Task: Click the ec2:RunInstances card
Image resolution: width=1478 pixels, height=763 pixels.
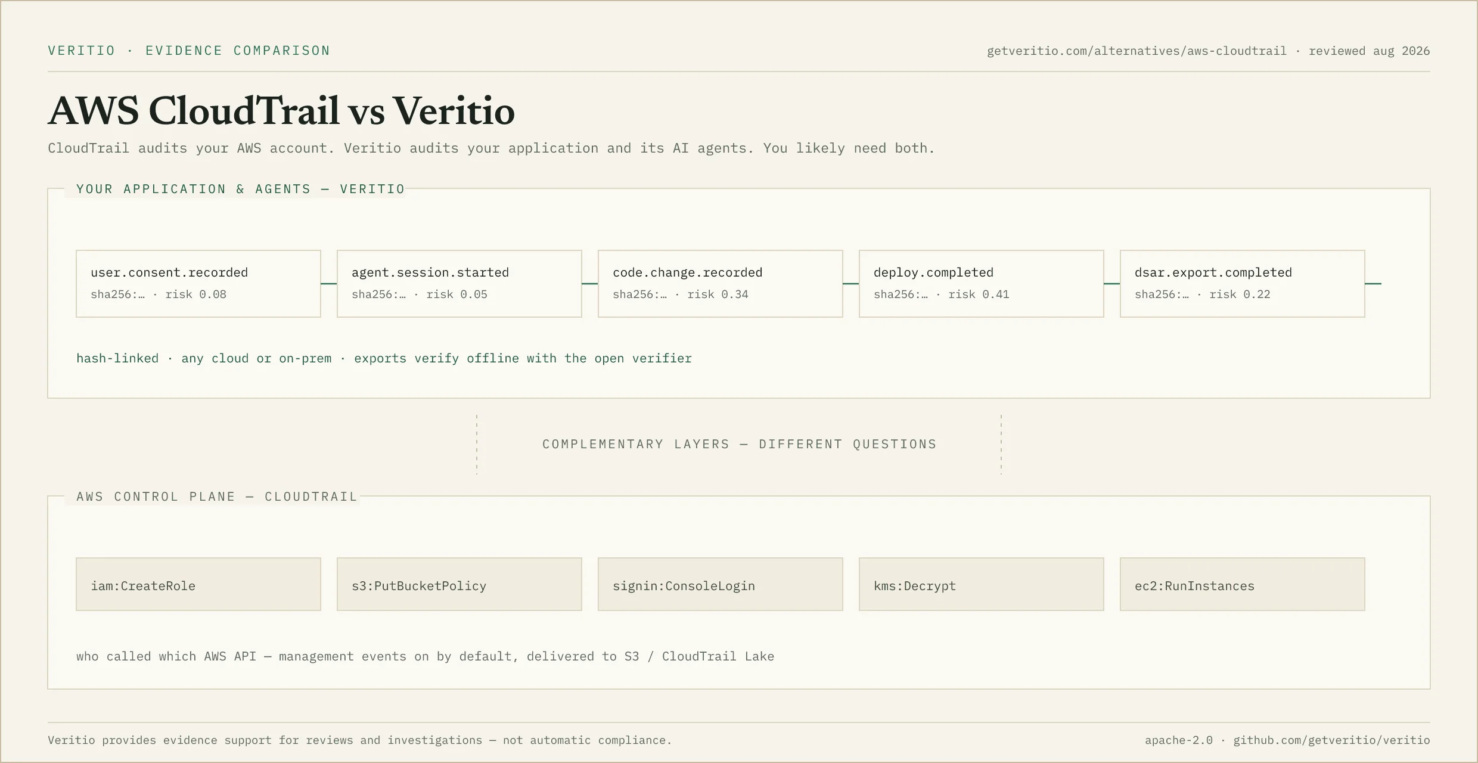Action: pos(1243,584)
